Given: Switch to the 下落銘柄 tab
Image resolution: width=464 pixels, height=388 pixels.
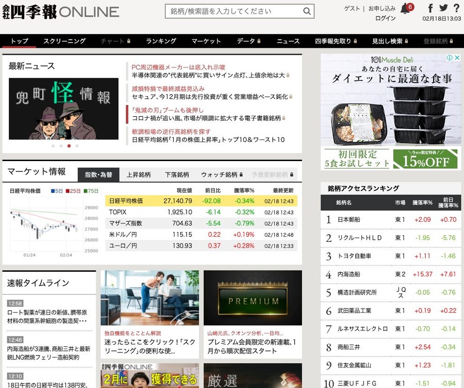Looking at the screenshot, I should point(177,175).
